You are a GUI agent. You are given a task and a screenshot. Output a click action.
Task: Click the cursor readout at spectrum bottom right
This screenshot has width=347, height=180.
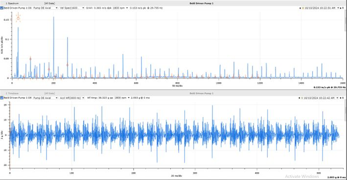329,88
